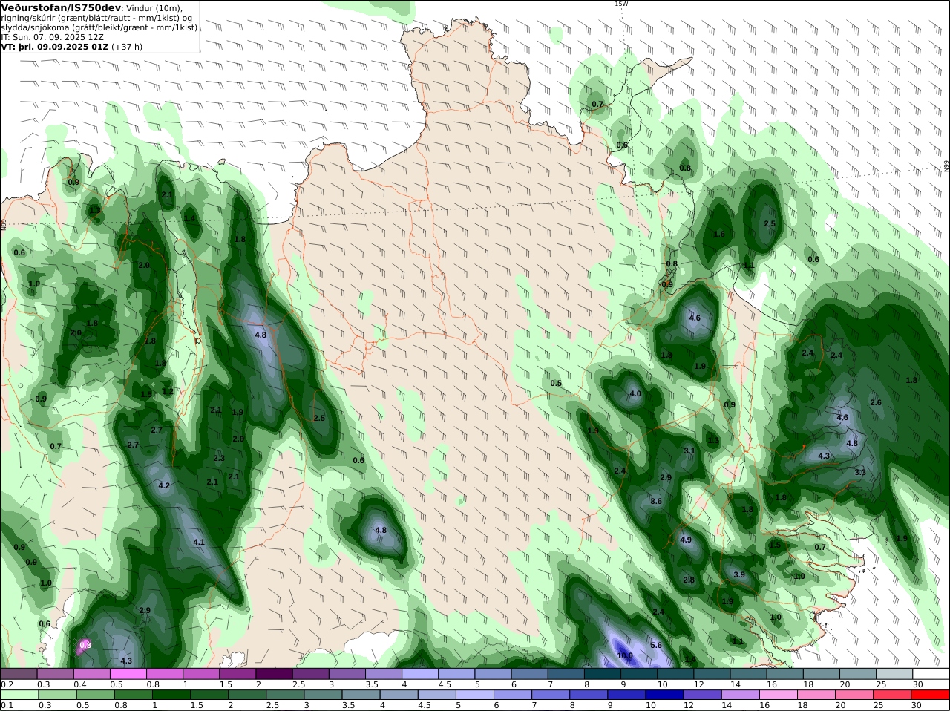This screenshot has height=711, width=950.
Task: Click the 2.8 precipitation value
Action: tap(689, 580)
